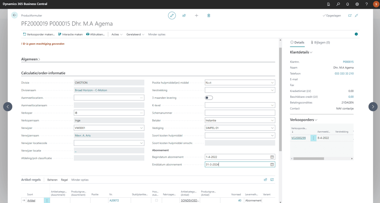380x203 pixels.
Task: Click the pencil edit icon
Action: click(172, 15)
